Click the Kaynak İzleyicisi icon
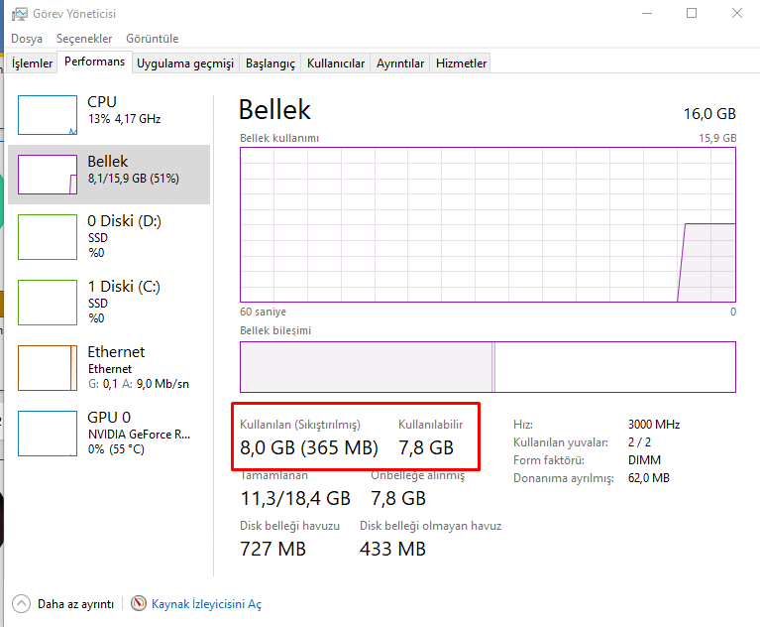This screenshot has width=760, height=627. pos(139,603)
